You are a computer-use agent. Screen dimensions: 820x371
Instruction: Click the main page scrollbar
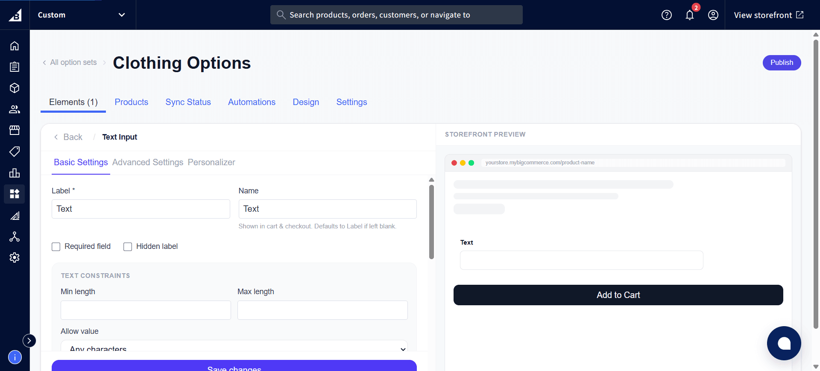pos(816,184)
